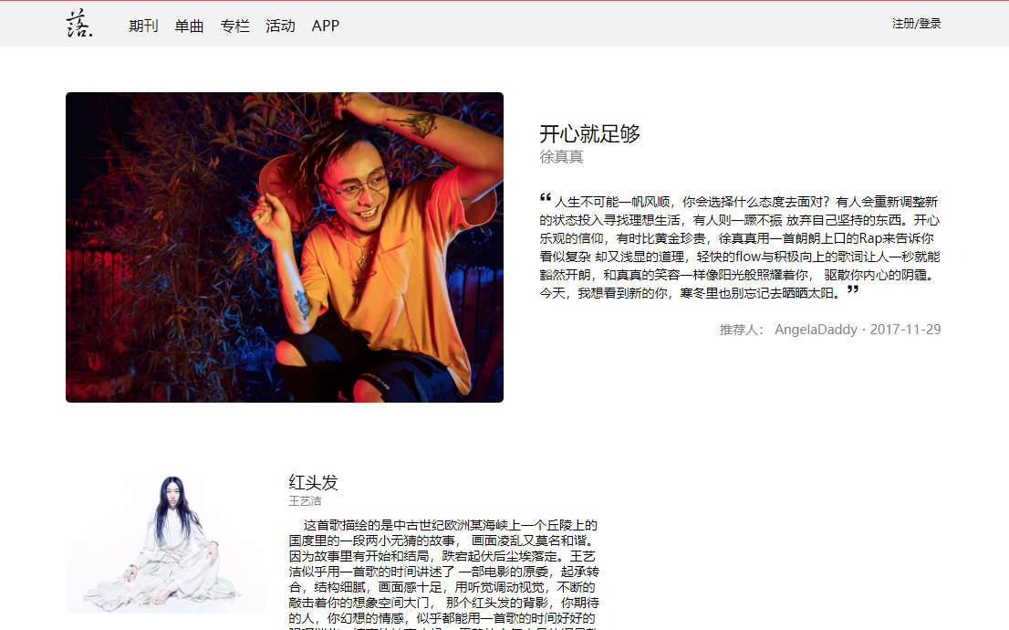Click the 注册/登录 link
Viewport: 1009px width, 630px height.
click(x=916, y=24)
